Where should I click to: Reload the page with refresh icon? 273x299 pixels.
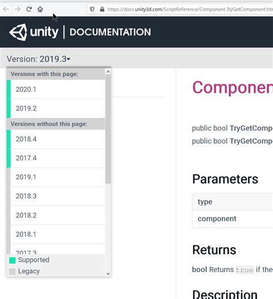tap(29, 9)
